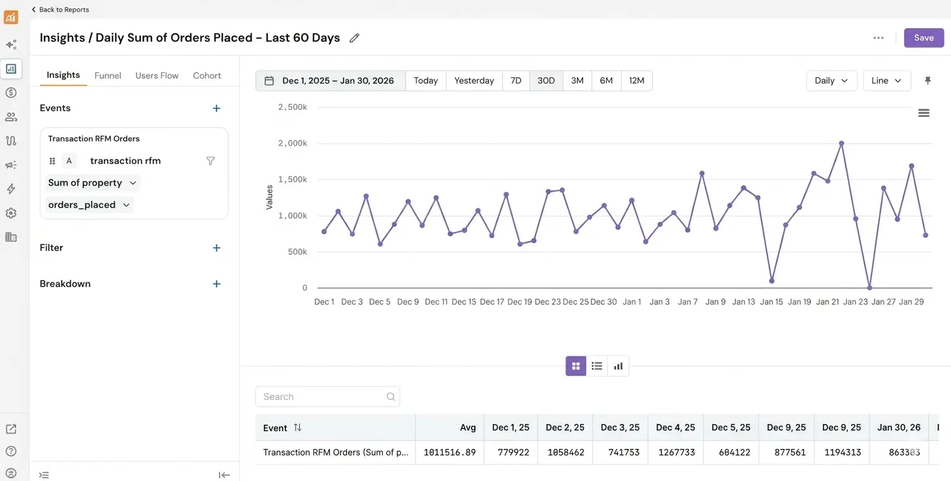Viewport: 951px width, 481px height.
Task: Open the Cohort tab
Action: (x=206, y=76)
